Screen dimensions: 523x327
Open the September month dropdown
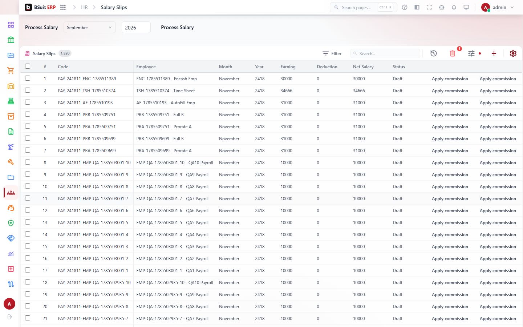pyautogui.click(x=90, y=27)
